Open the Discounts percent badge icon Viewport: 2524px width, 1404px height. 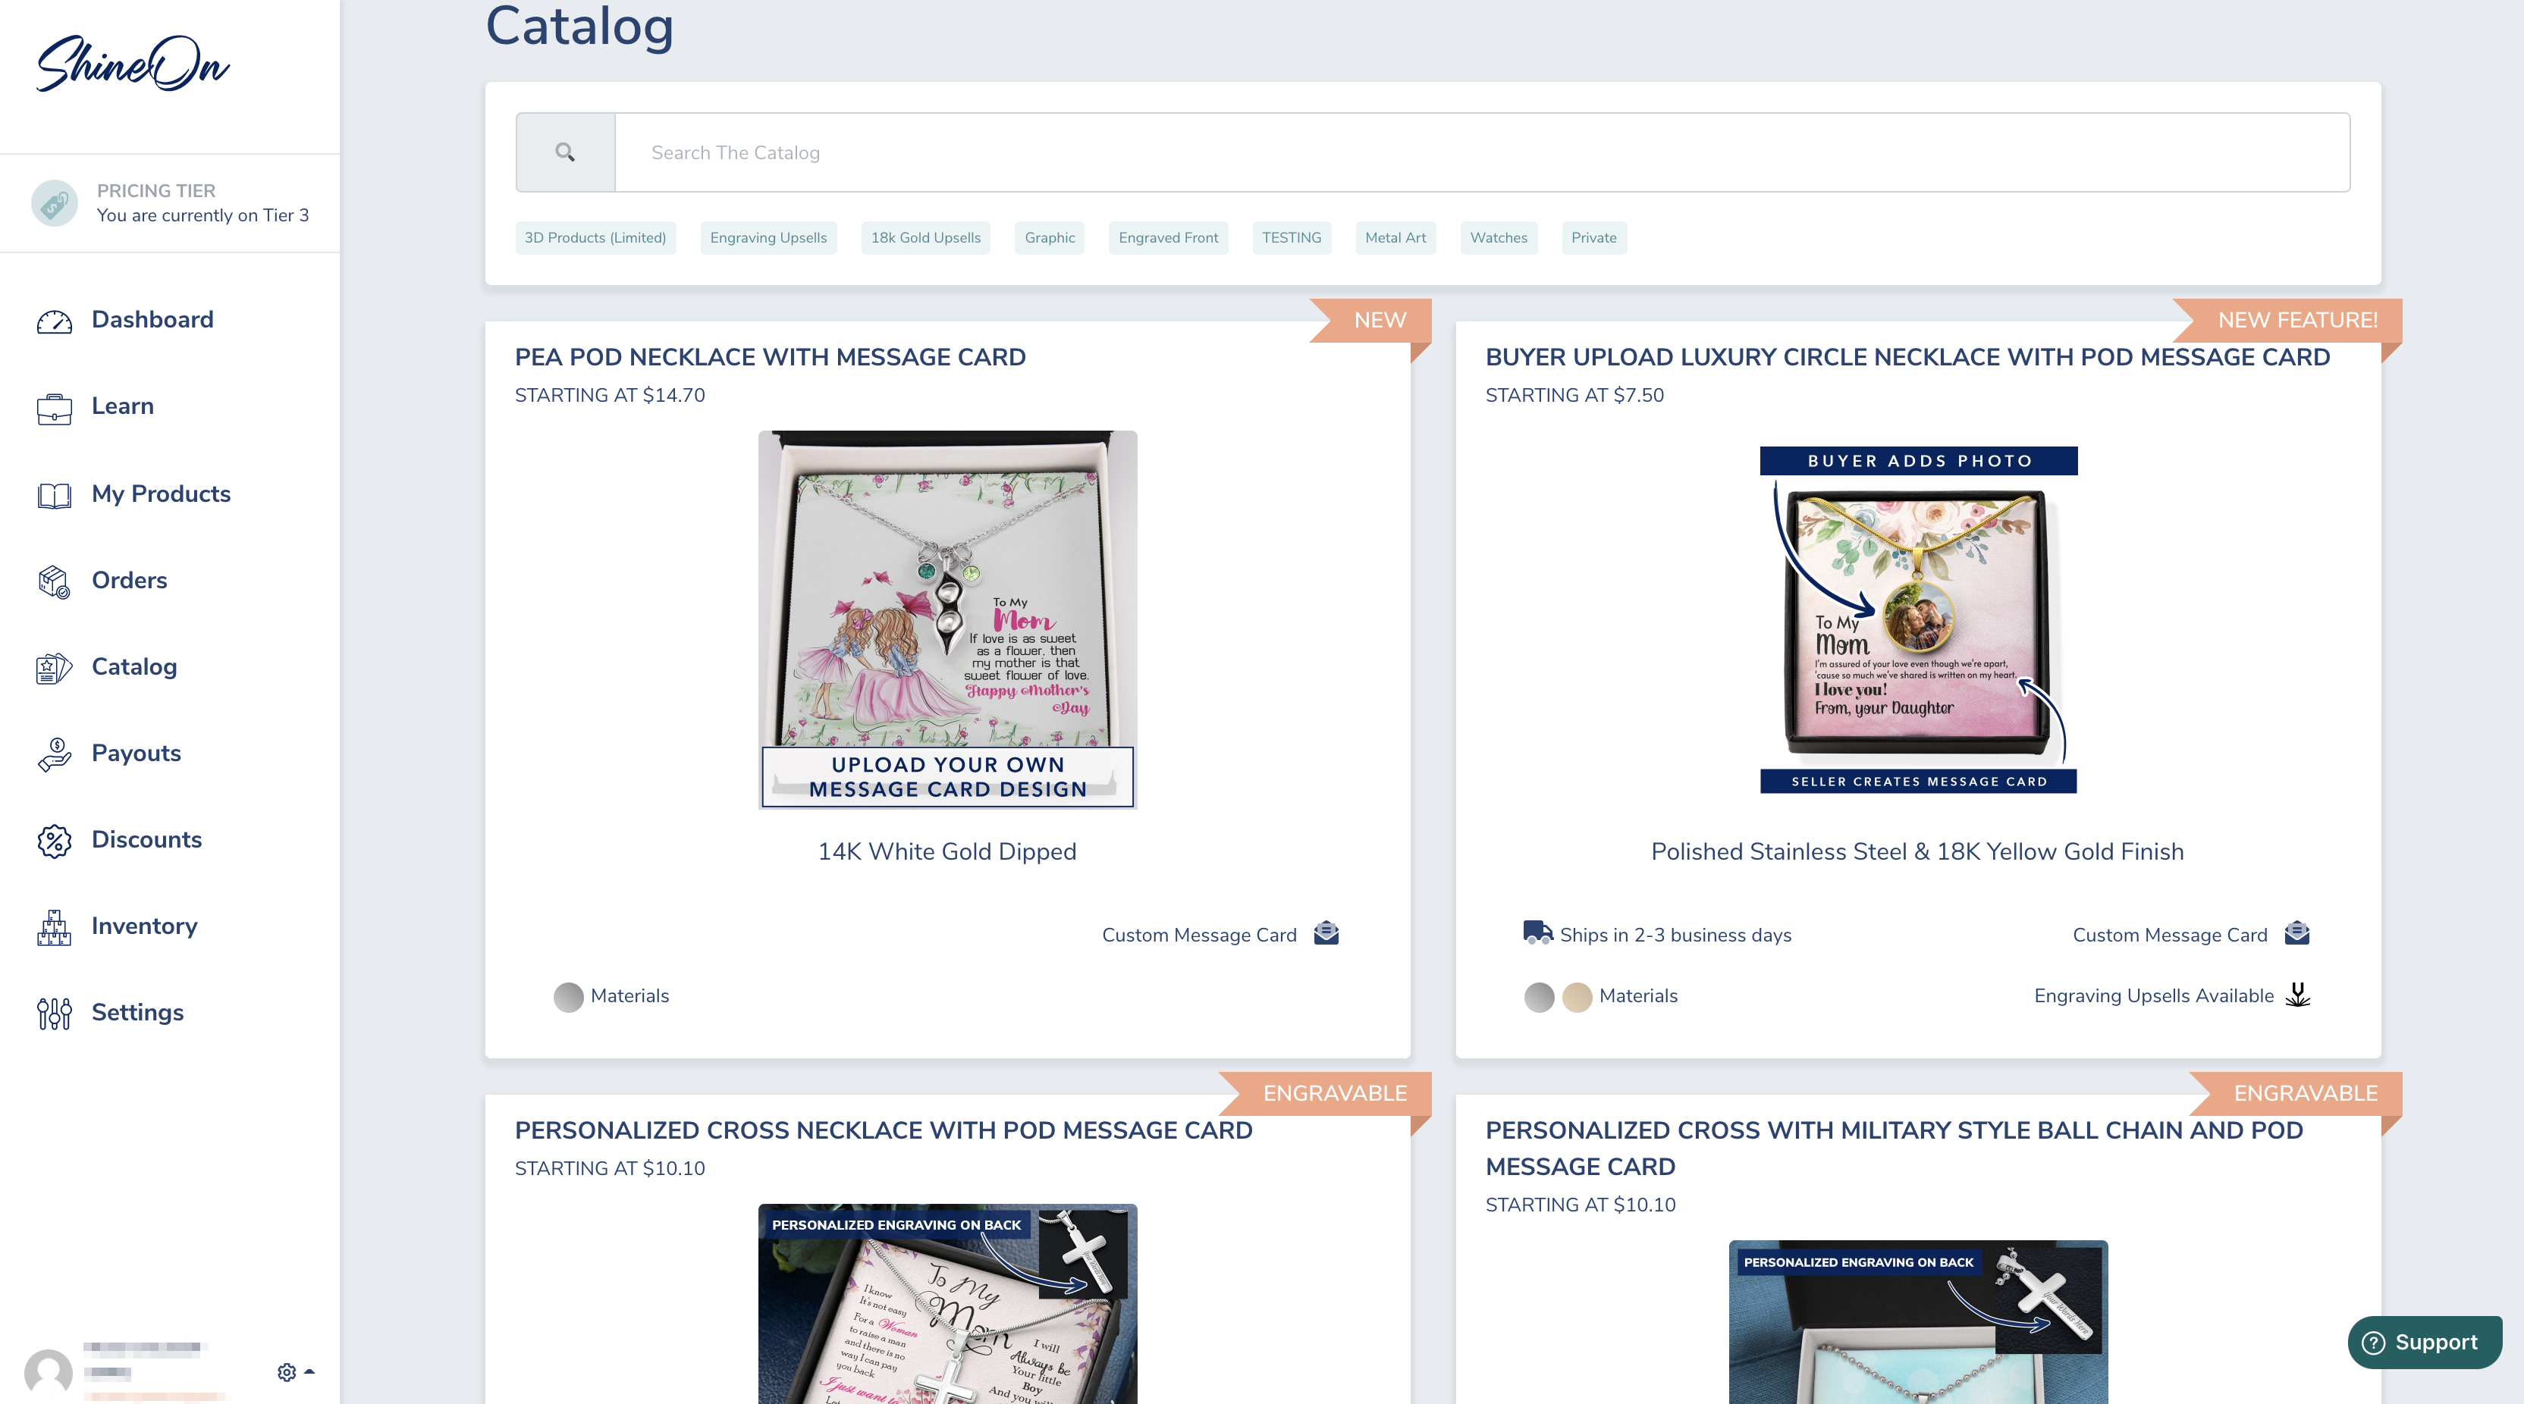[x=53, y=840]
